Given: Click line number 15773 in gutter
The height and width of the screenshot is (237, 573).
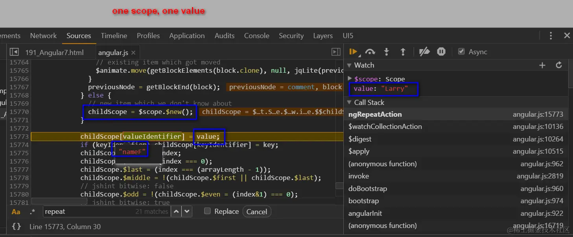Looking at the screenshot, I should [19, 137].
